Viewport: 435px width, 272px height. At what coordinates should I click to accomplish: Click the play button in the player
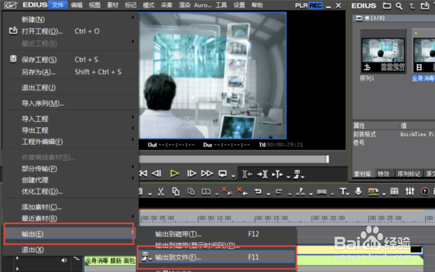tap(174, 174)
